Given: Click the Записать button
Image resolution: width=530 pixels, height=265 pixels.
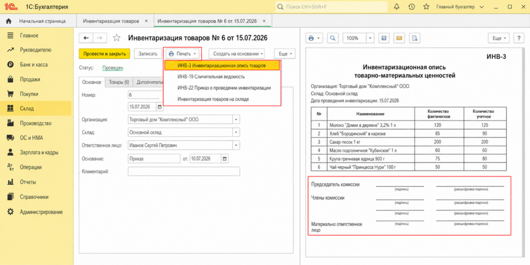Looking at the screenshot, I should [x=148, y=54].
